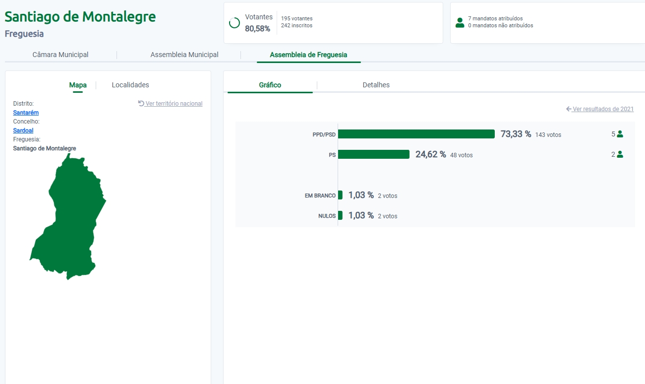
Task: Click the voter turnout circular progress icon
Action: point(235,23)
